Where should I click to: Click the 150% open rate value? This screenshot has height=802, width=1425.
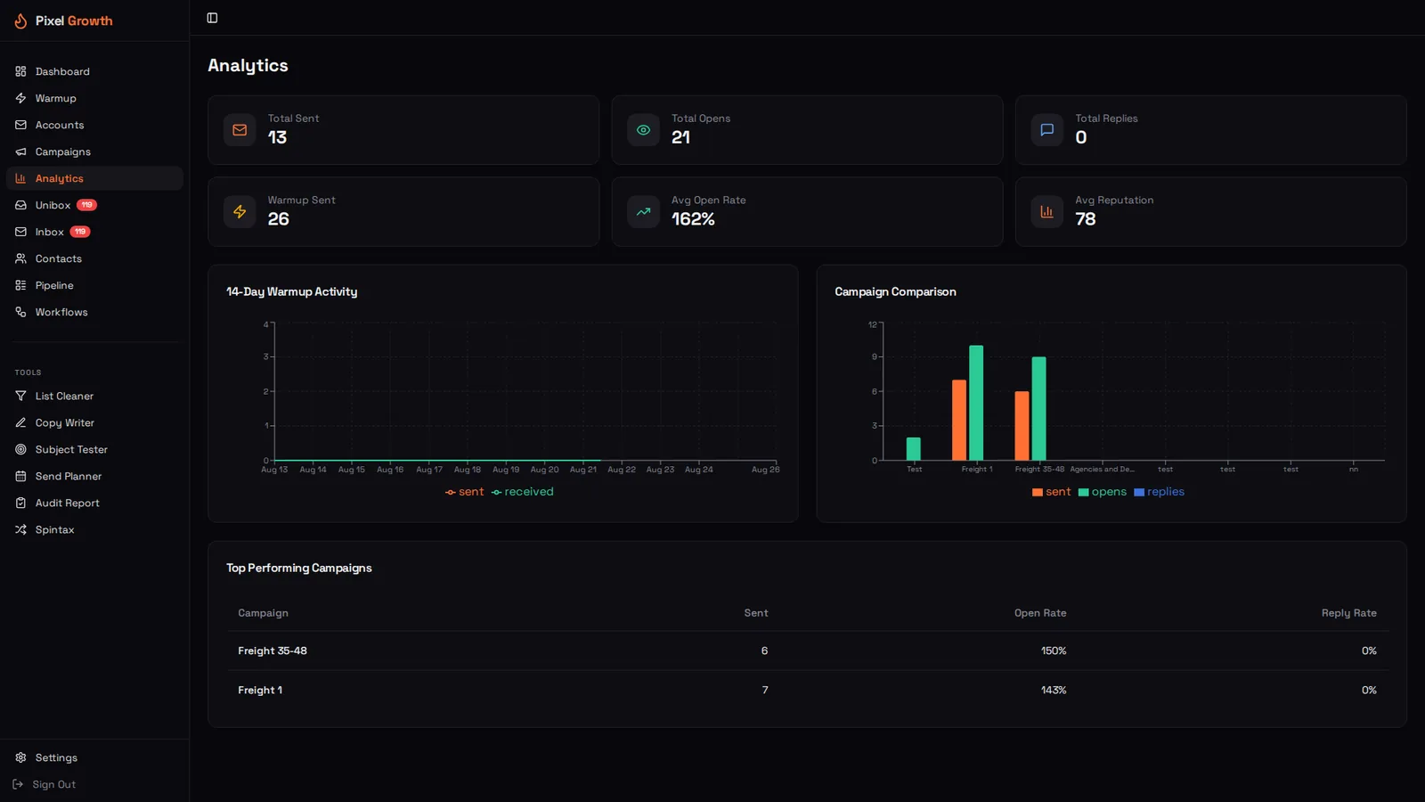pos(1054,651)
